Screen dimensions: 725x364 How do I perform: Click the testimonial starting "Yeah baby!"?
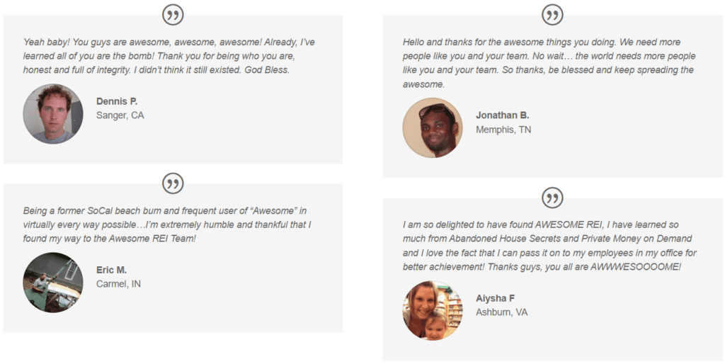coord(169,56)
